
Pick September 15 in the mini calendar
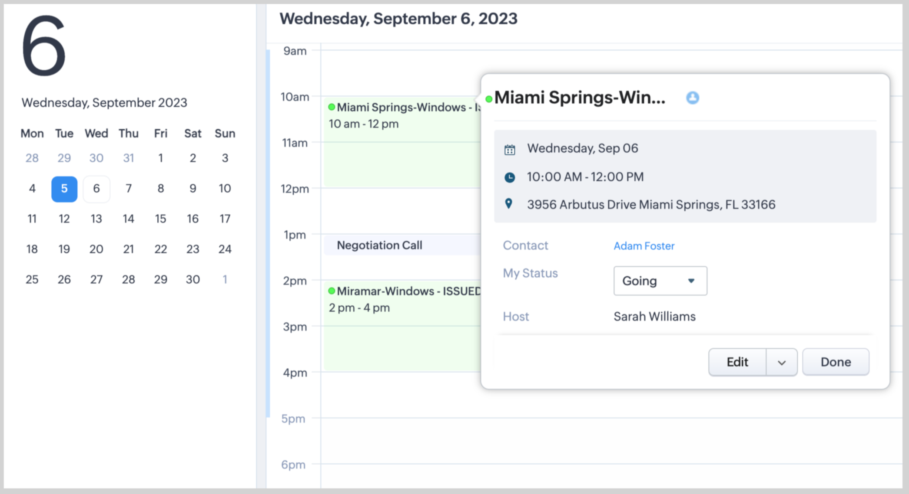[160, 219]
